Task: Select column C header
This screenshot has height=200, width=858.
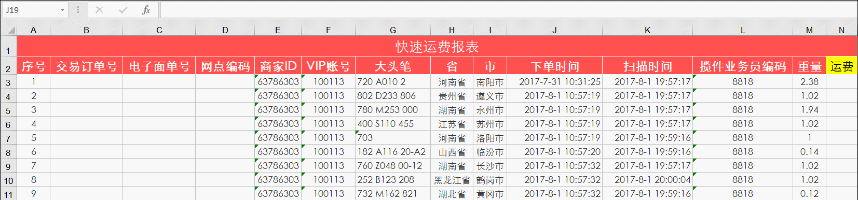Action: tap(159, 30)
